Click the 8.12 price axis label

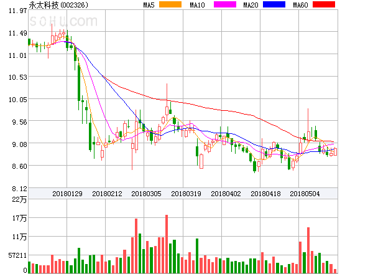[19, 189]
